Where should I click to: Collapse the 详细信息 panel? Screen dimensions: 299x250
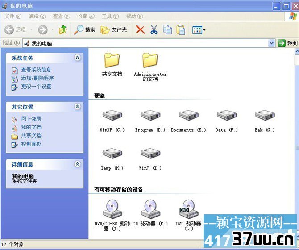point(77,164)
